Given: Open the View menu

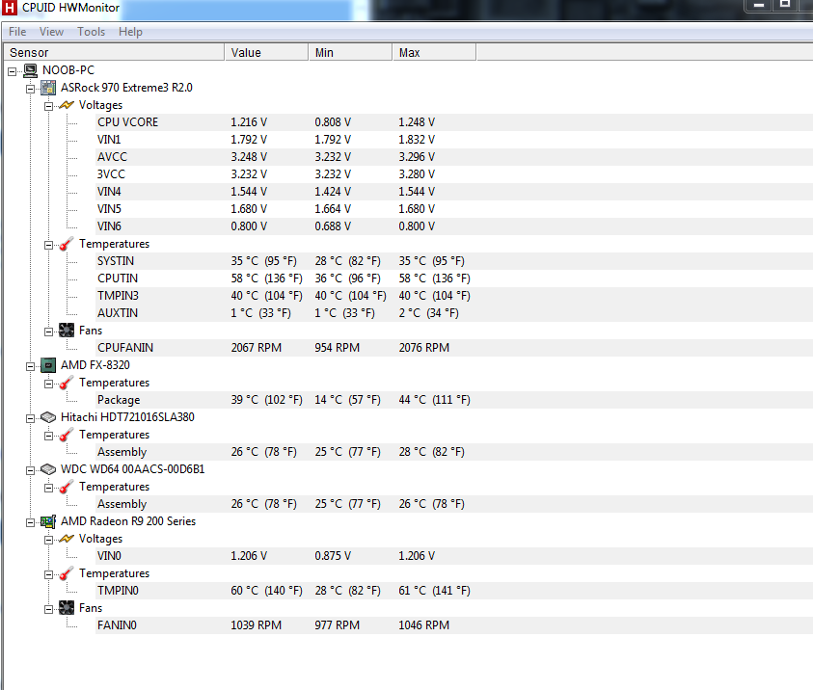Looking at the screenshot, I should pos(51,32).
